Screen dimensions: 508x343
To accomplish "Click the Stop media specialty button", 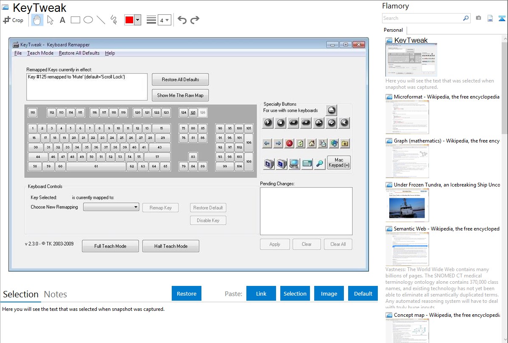I will tap(281, 123).
